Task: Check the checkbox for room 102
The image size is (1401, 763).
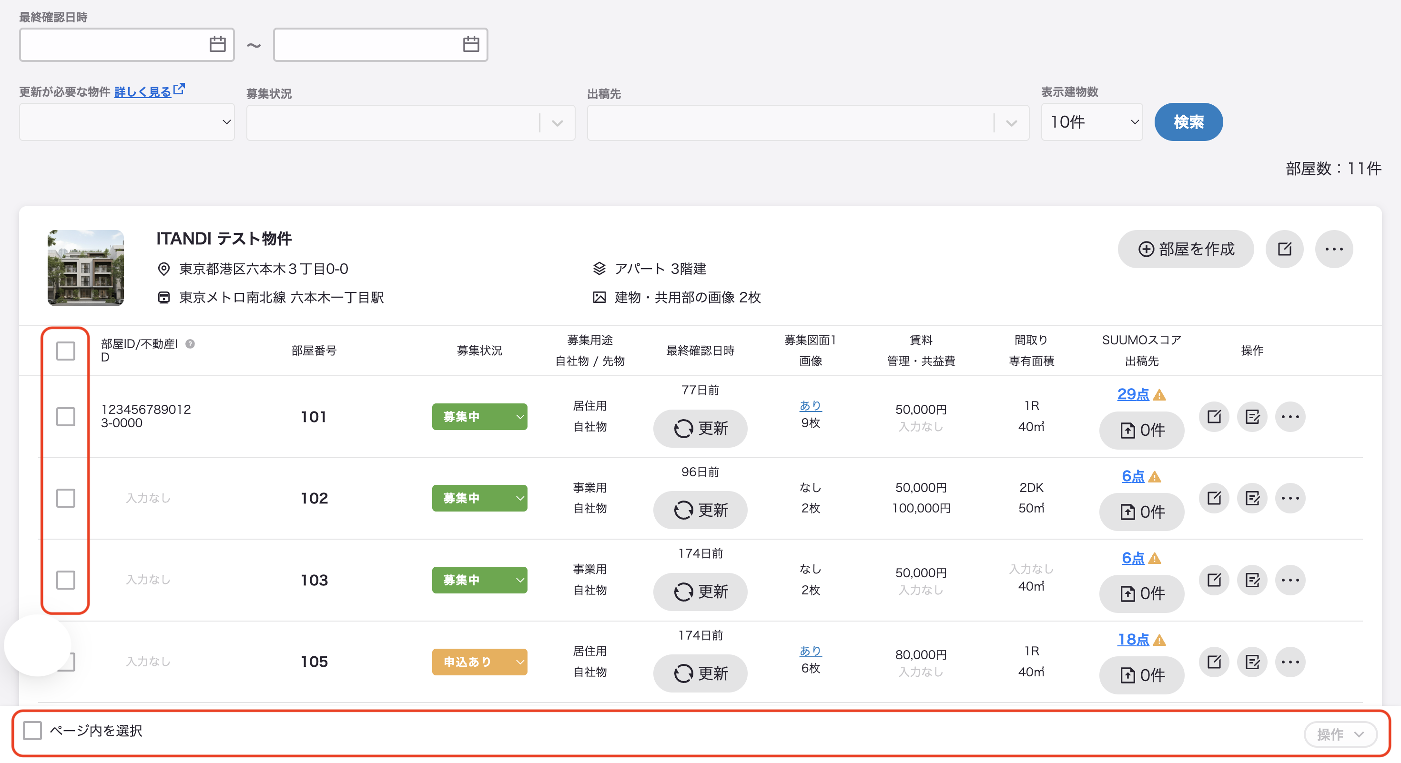Action: [65, 498]
